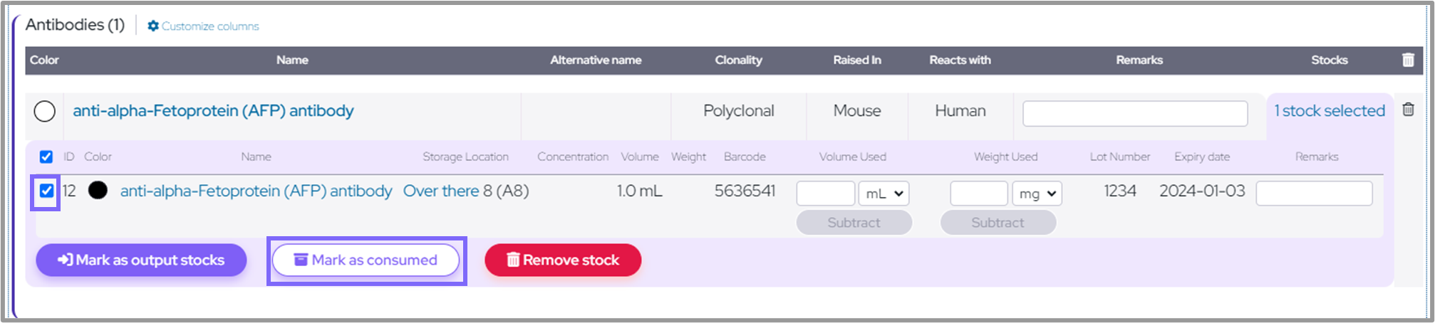The height and width of the screenshot is (323, 1435).
Task: Open the mL volume unit dropdown
Action: [x=884, y=194]
